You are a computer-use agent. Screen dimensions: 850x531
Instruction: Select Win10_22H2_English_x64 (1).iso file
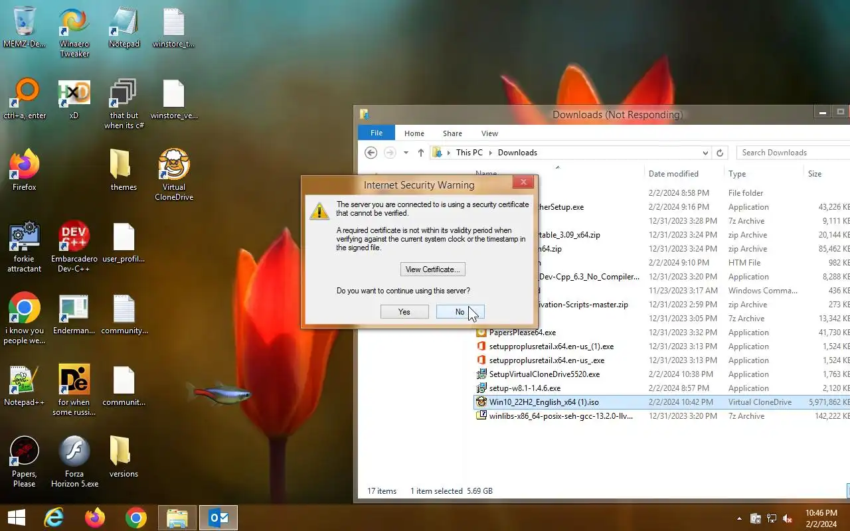point(661,402)
